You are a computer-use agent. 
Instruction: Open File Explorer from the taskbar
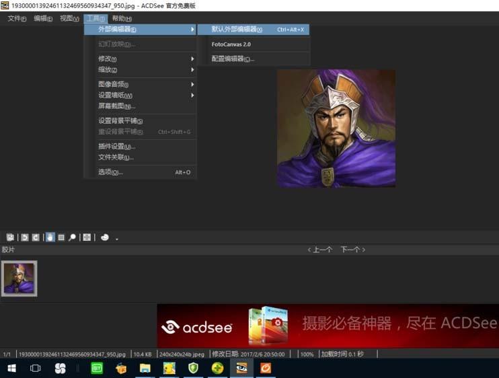145,369
